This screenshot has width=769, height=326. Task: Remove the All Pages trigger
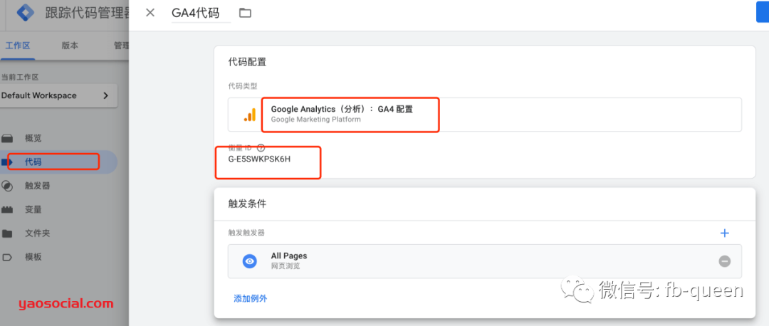click(x=724, y=261)
